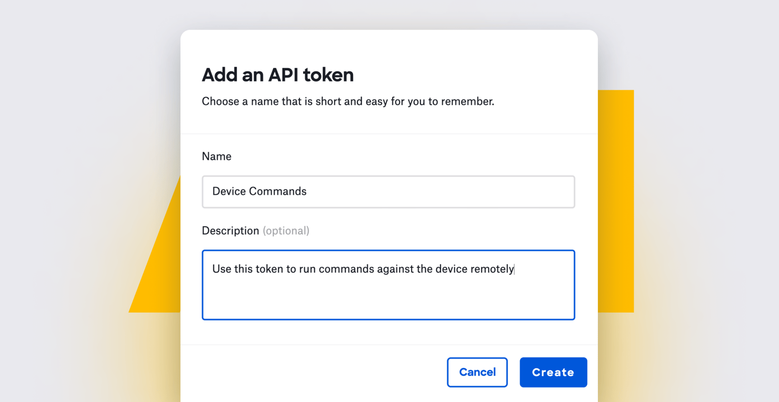779x402 pixels.
Task: Click the 'Add an API token' dialog title
Action: point(277,75)
